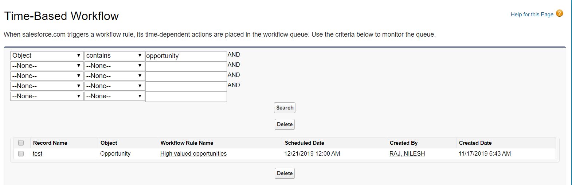This screenshot has height=185, width=572.
Task: Click the opportunity filter value field
Action: 186,56
